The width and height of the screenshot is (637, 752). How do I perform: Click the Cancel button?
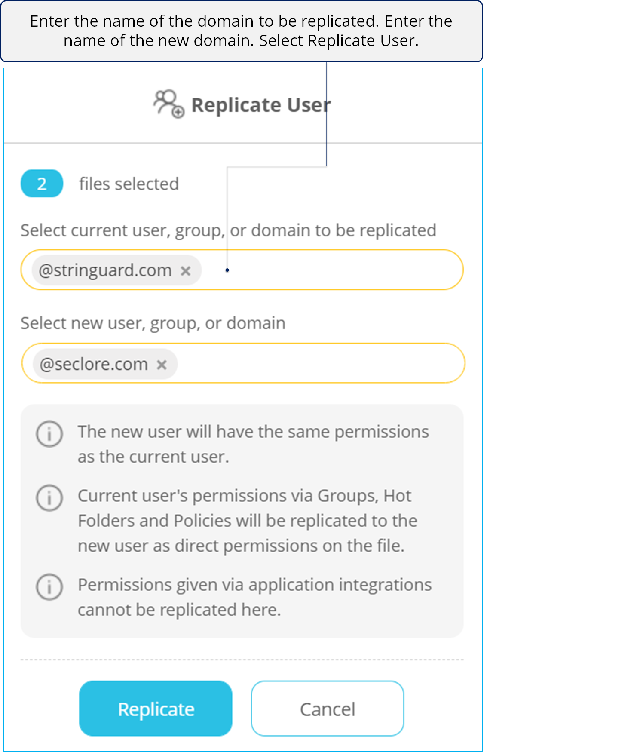coord(328,709)
